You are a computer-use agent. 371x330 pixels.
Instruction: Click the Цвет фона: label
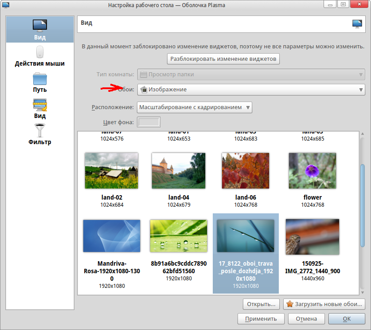coord(118,122)
